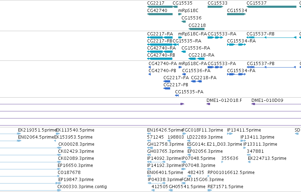Select the CG42740-PB protein feature
The height and width of the screenshot is (192, 301).
click(150, 74)
